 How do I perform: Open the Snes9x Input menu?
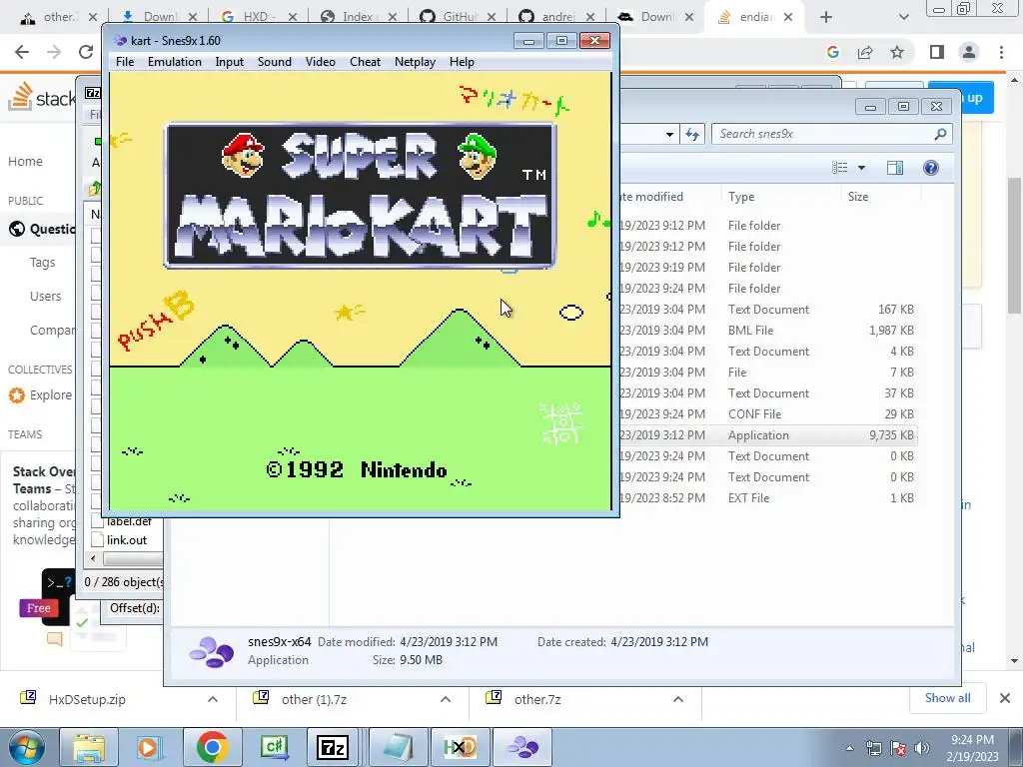[x=229, y=62]
